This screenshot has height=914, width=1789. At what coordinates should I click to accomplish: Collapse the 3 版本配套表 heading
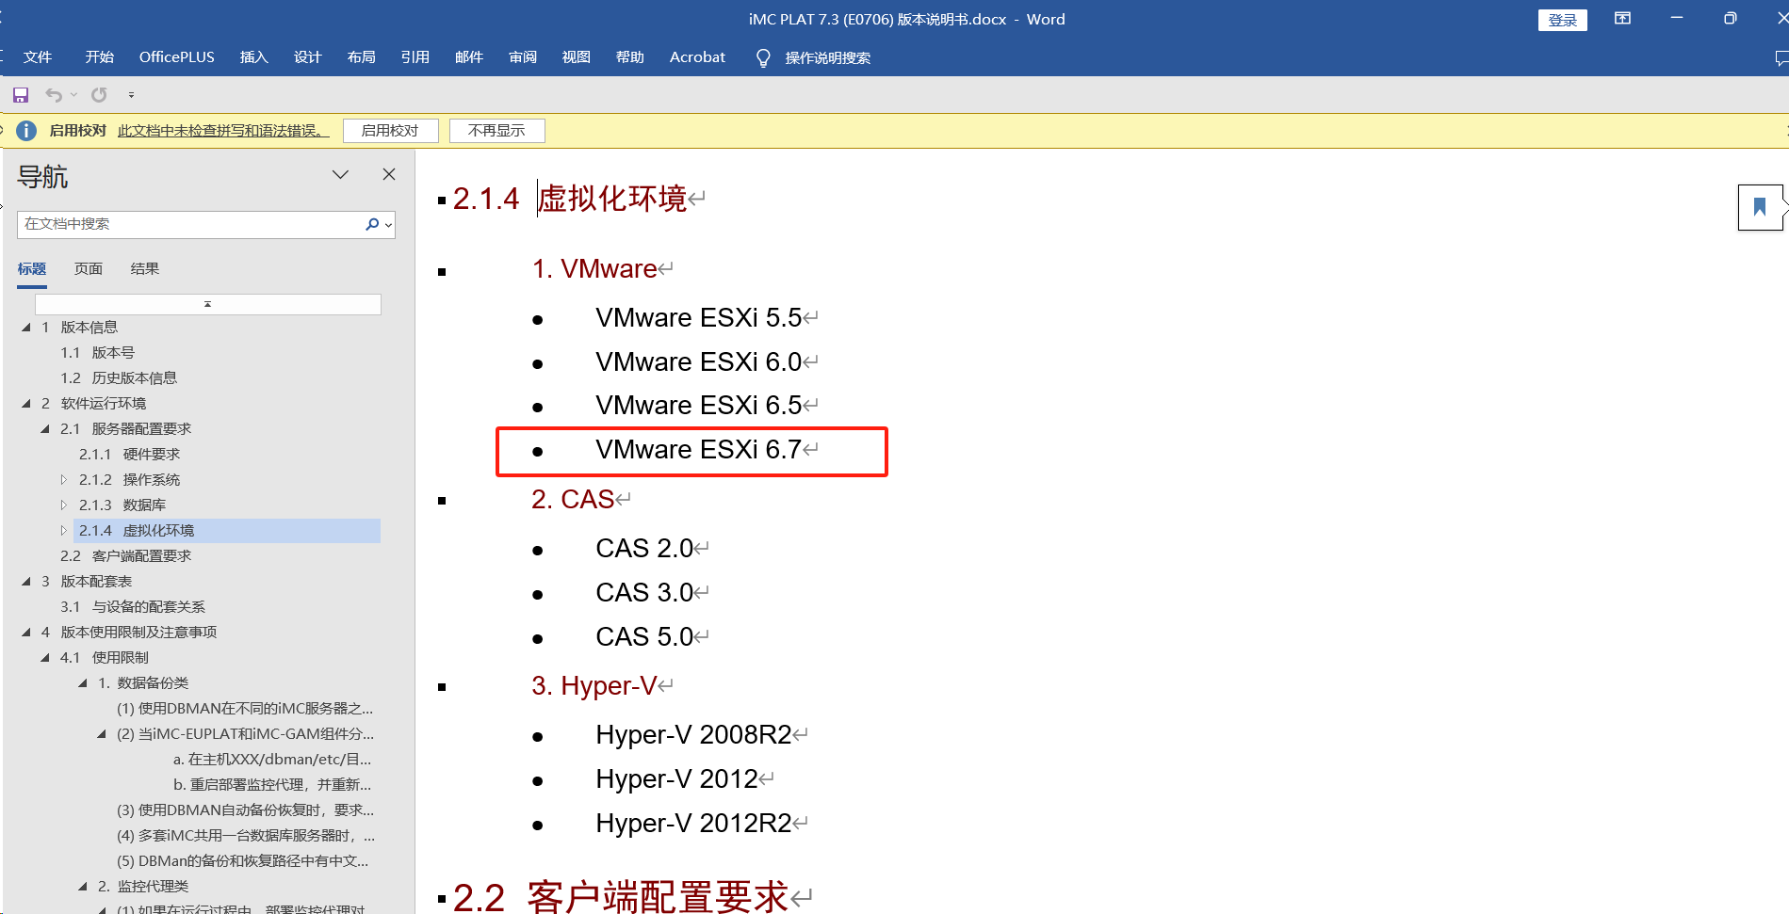26,582
